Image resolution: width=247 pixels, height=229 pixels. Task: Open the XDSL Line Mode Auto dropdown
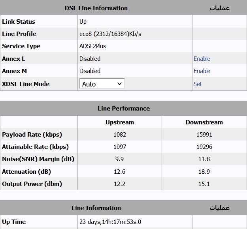click(102, 84)
